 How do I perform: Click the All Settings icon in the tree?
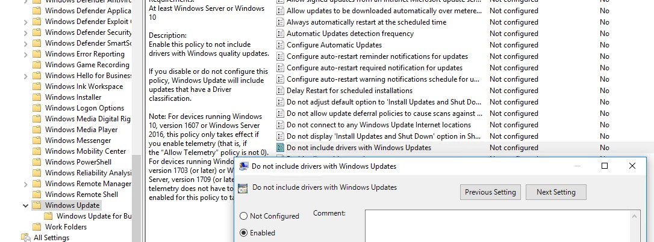point(26,238)
